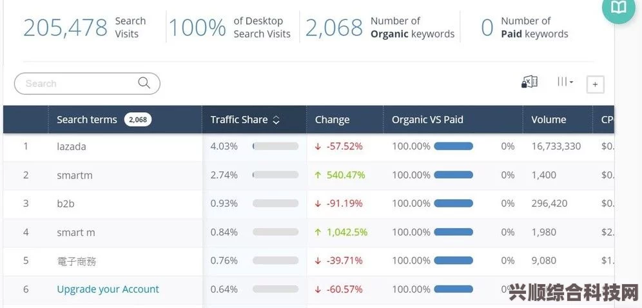Click the 0.76% traffic share value

tap(224, 260)
